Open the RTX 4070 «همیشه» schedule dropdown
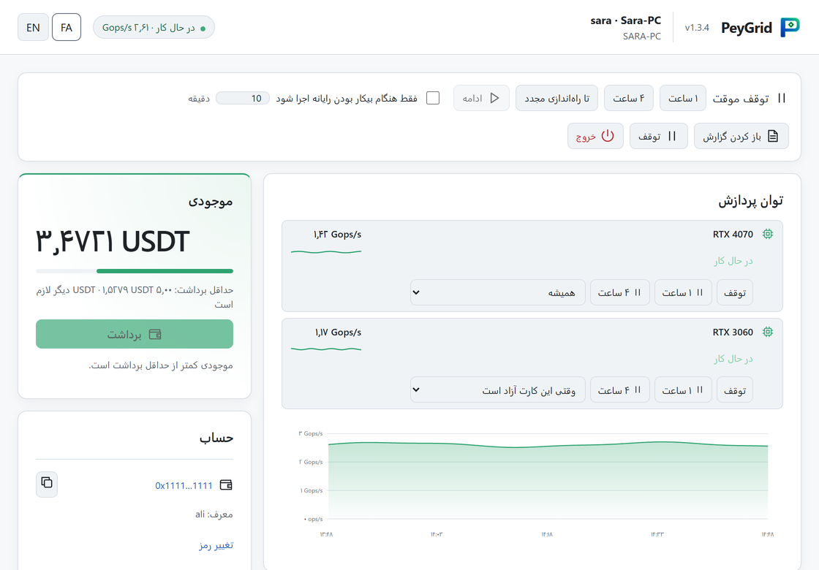819x570 pixels. coord(497,292)
